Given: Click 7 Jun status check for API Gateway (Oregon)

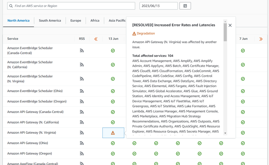Looking at the screenshot, I should pyautogui.click(x=243, y=154).
